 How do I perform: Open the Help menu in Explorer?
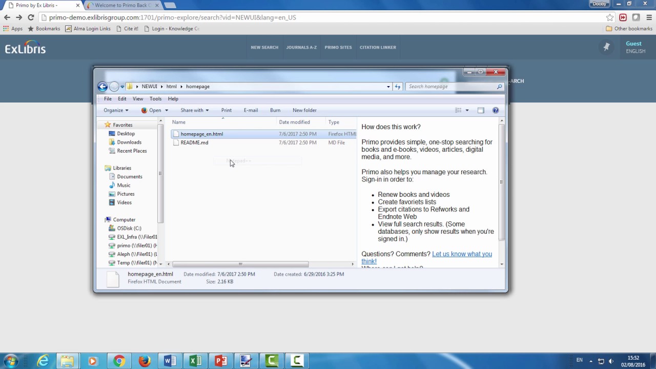[x=173, y=99]
